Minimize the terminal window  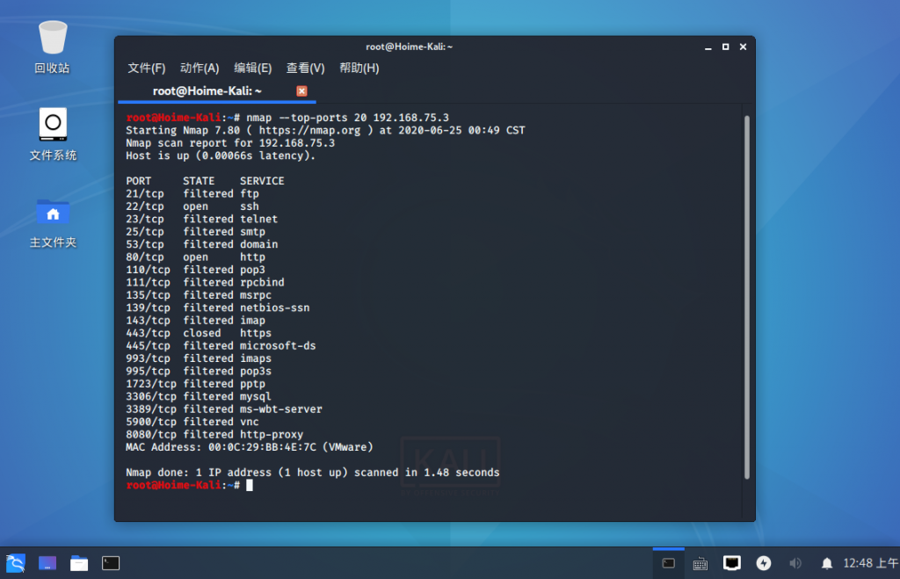[708, 47]
